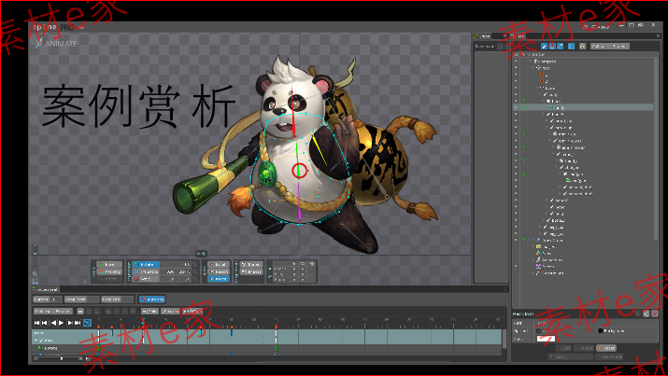Toggle the fourth blue tree filter icon
668x376 pixels.
571,46
